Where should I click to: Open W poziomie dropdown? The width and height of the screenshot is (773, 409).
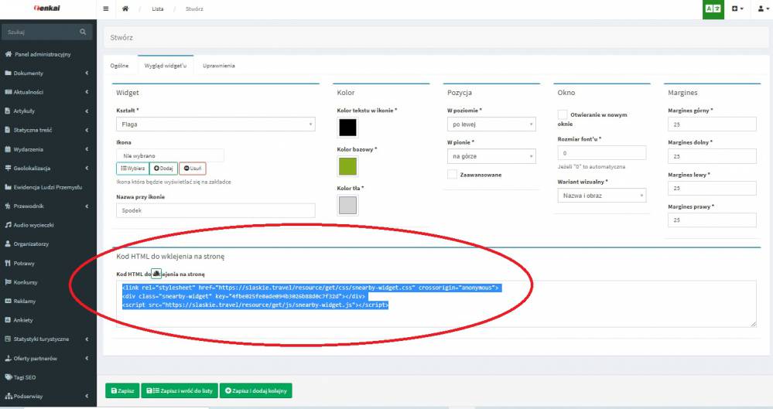pos(491,124)
